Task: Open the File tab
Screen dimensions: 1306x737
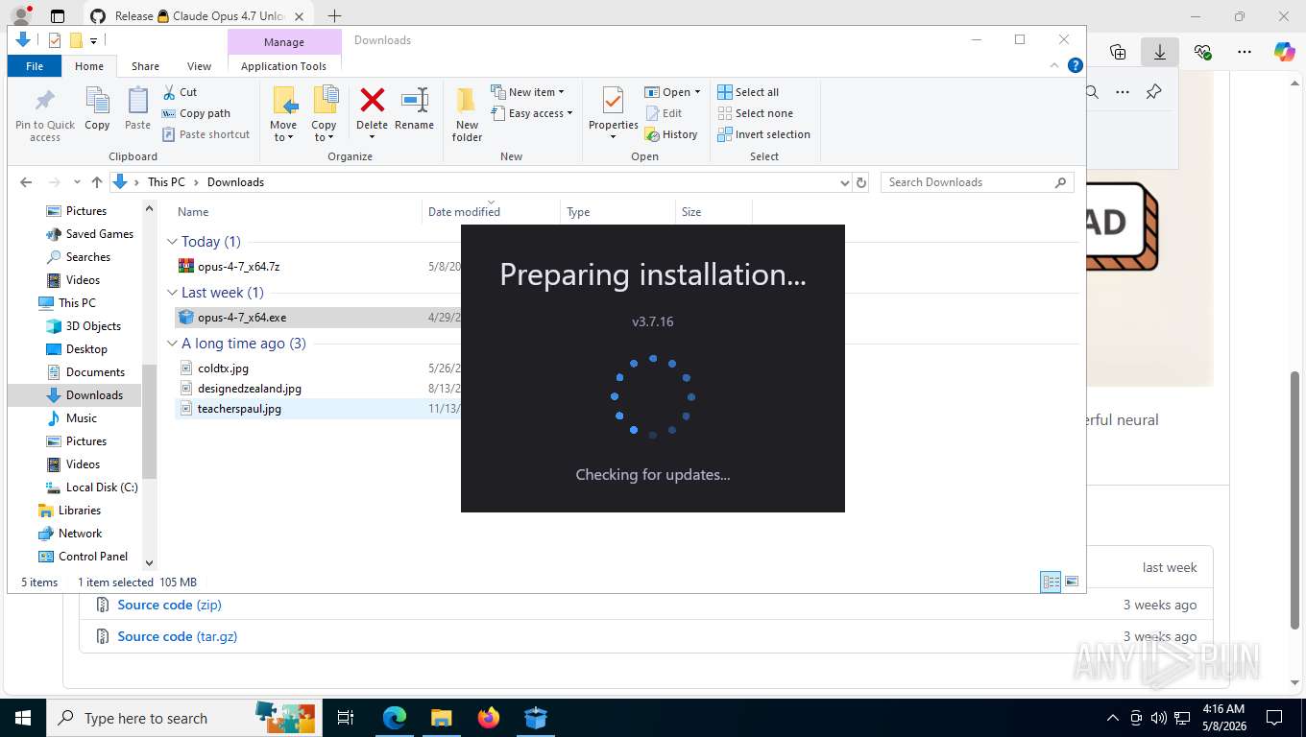Action: [35, 66]
